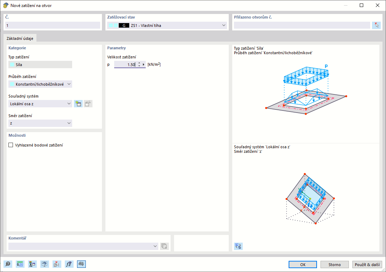Click the comment library icon

[x=164, y=246]
